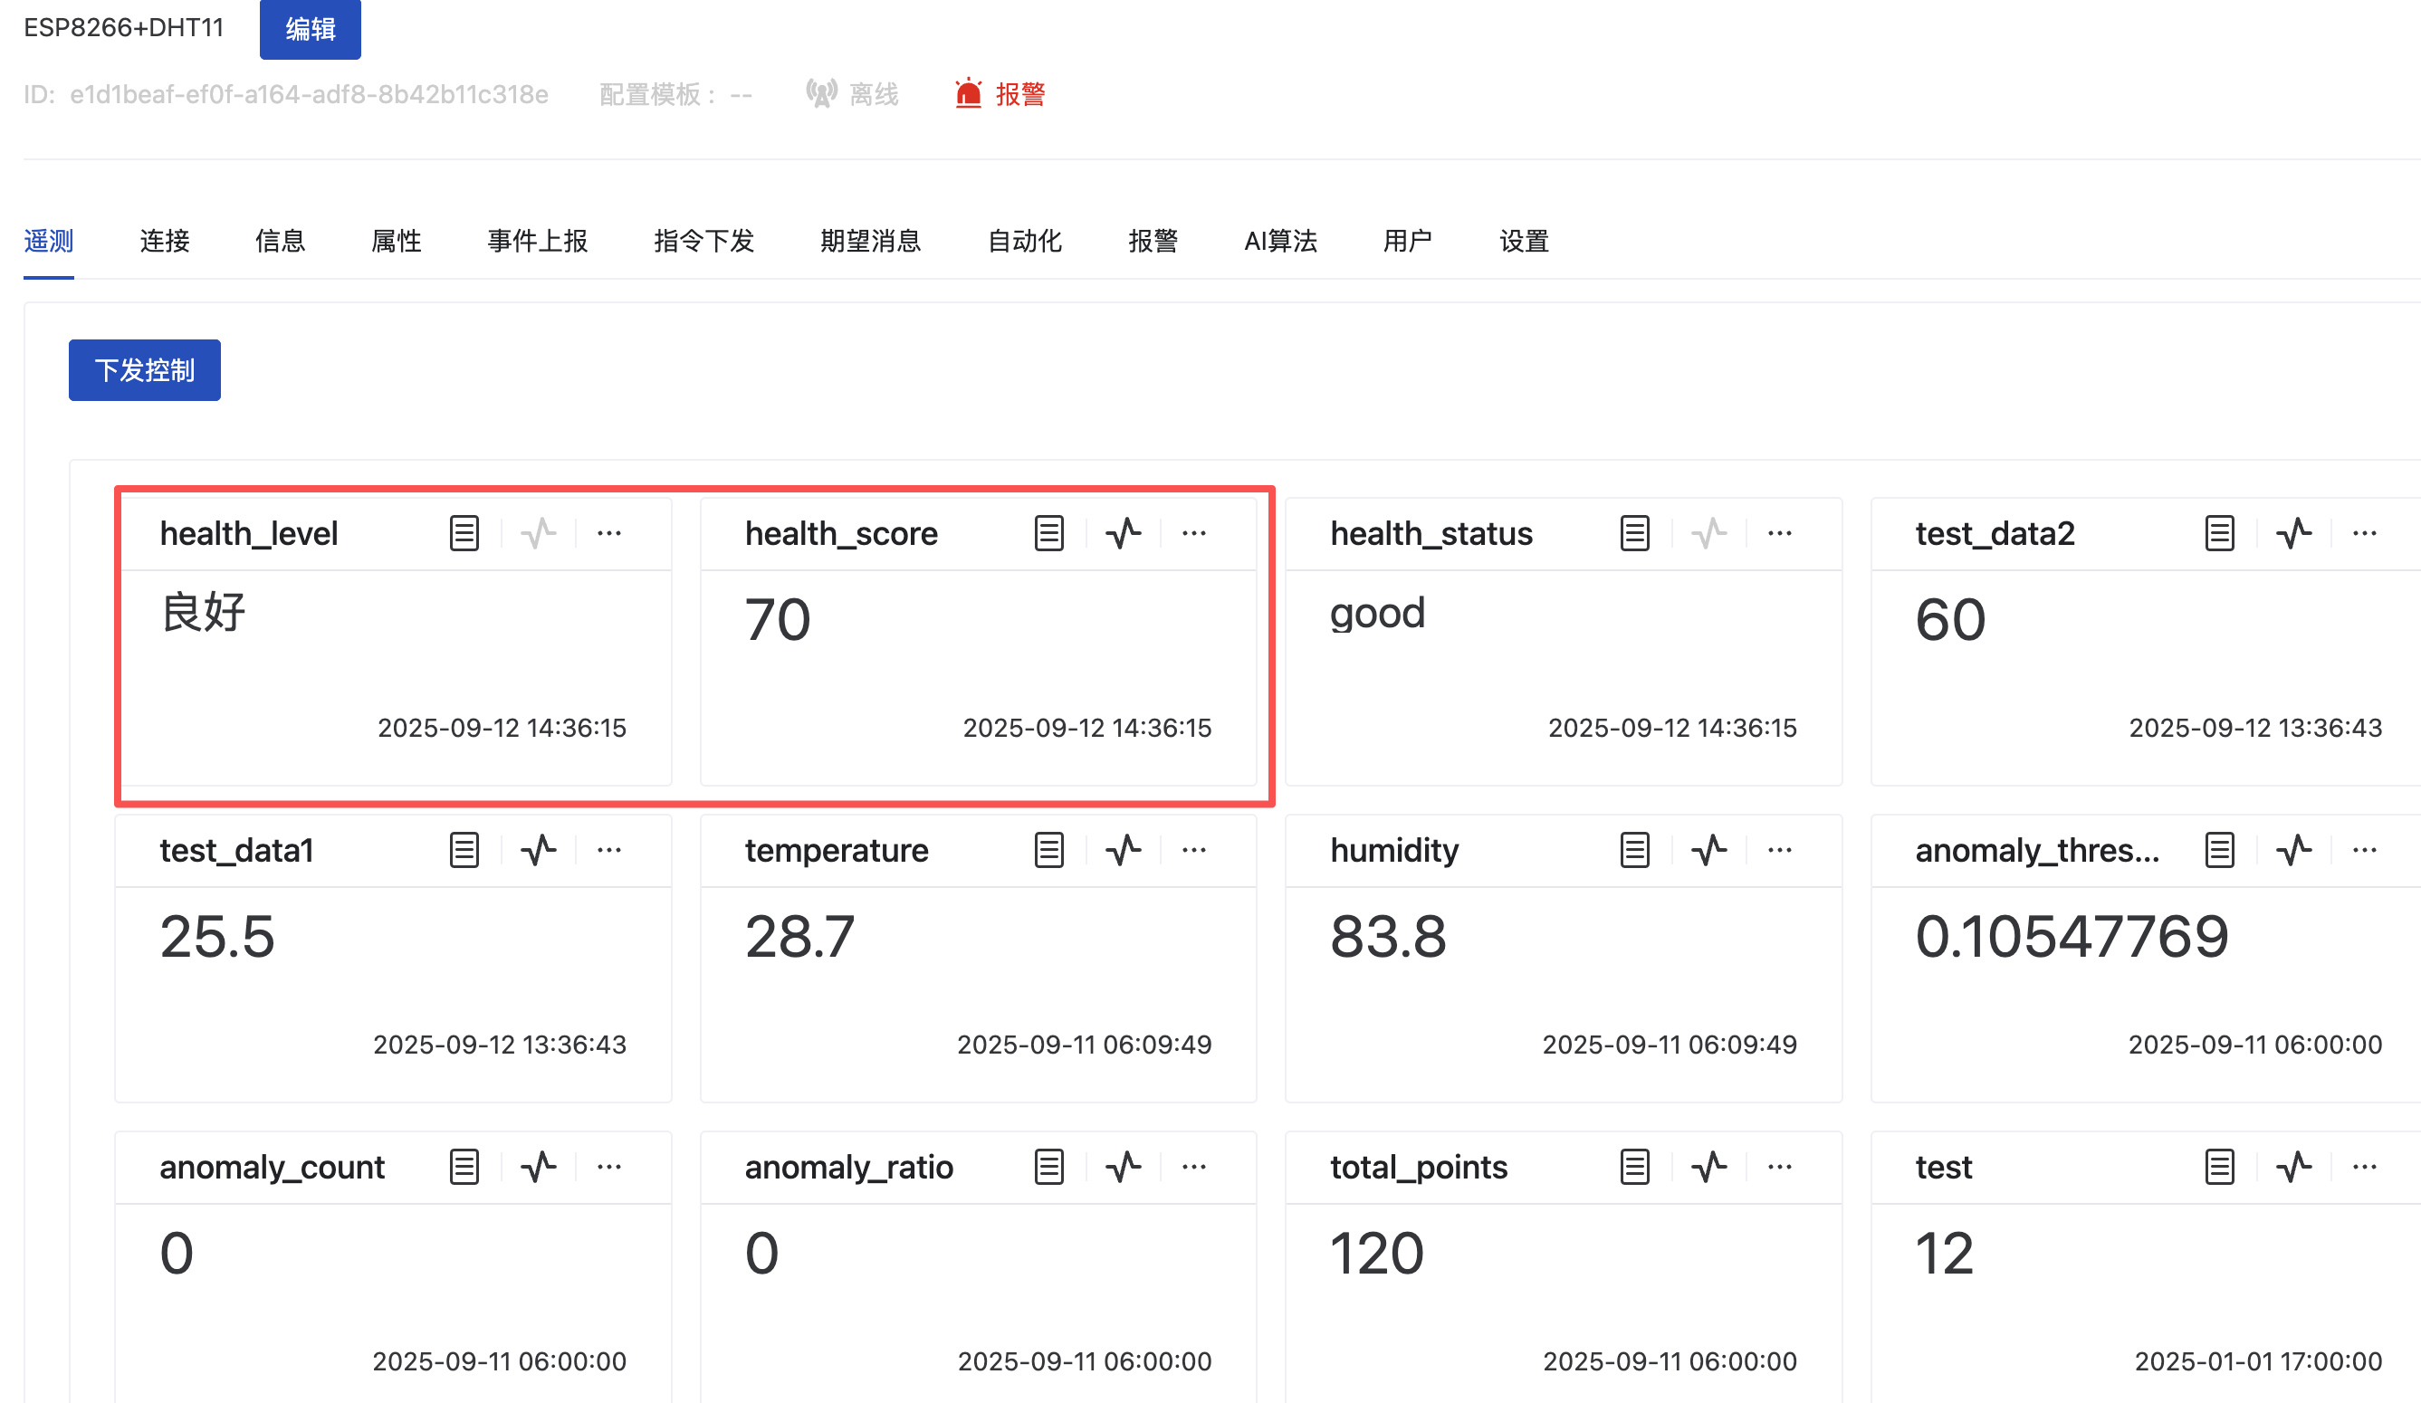2421x1403 pixels.
Task: Click the 编辑 button
Action: click(x=311, y=29)
